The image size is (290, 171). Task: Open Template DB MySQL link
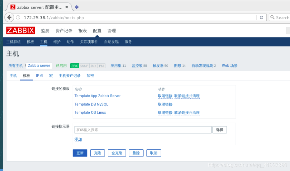pyautogui.click(x=91, y=105)
